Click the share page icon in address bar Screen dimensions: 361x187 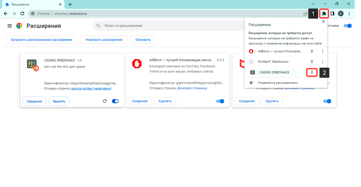[x=305, y=14]
